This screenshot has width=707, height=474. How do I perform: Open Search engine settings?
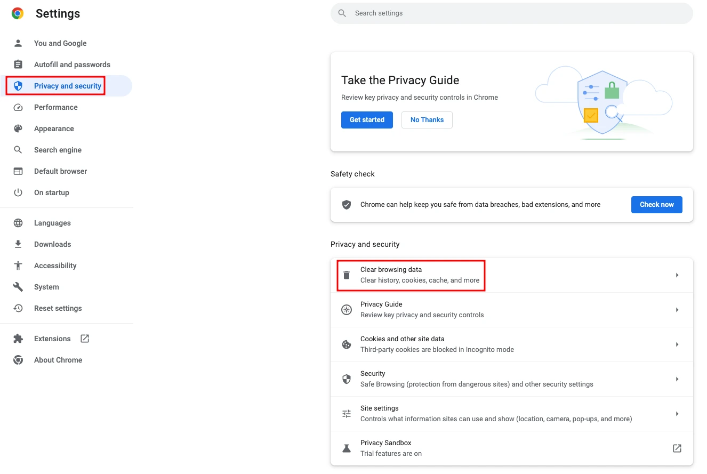(66, 150)
